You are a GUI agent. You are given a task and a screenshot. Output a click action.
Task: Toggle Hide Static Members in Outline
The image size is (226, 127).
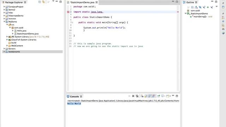[x=204, y=7]
